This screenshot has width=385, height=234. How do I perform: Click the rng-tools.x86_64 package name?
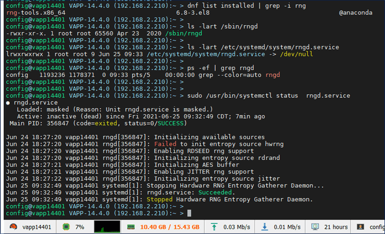(x=29, y=13)
